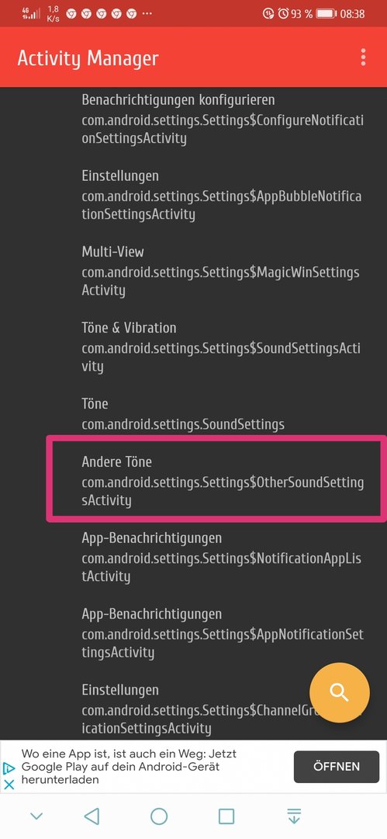Viewport: 387px width, 839px height.
Task: Open the ad info triangle icon
Action: tap(9, 768)
